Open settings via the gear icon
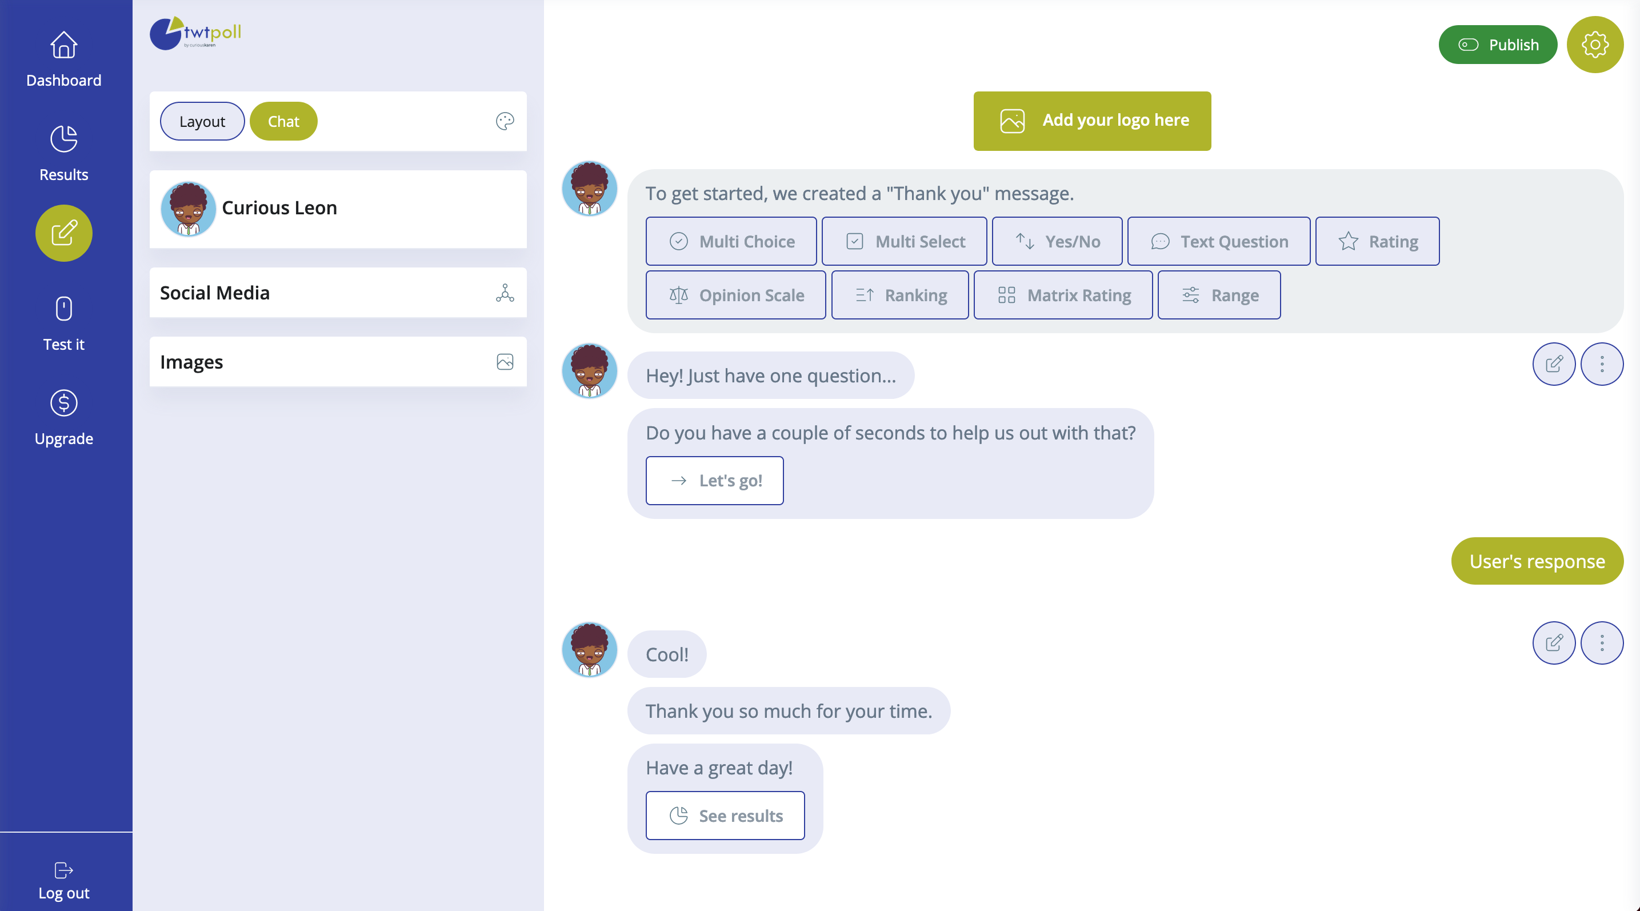The image size is (1640, 911). (1594, 45)
